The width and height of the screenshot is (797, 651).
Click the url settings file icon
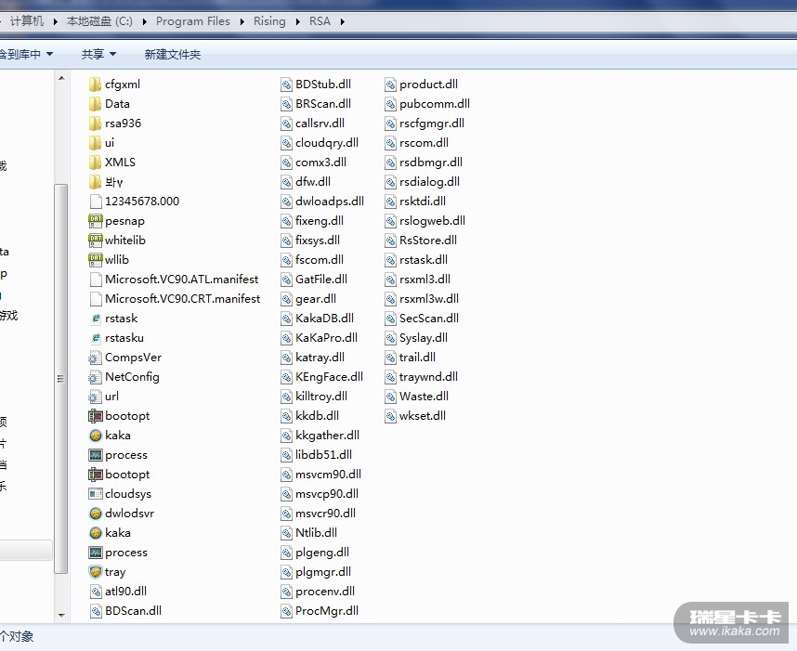95,397
